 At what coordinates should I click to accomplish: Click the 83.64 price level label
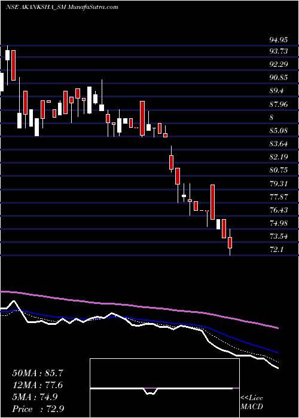coord(279,144)
